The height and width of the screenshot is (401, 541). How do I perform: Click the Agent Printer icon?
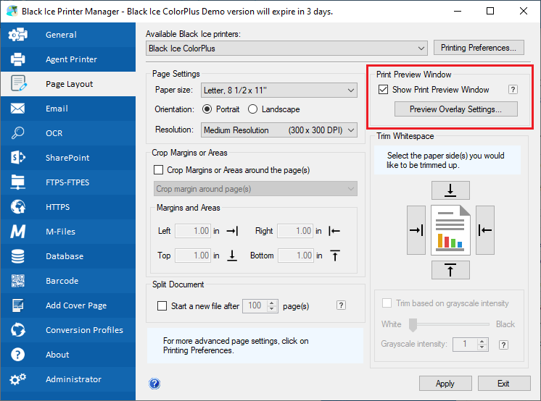point(18,59)
